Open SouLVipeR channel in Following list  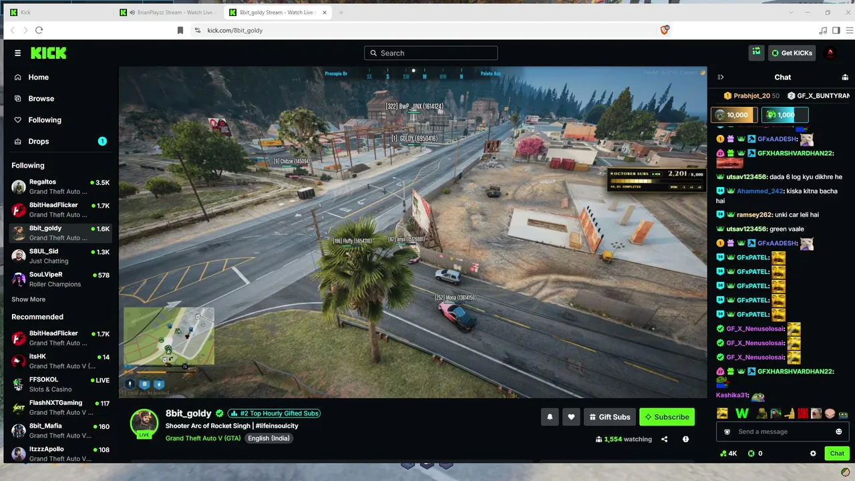[61, 279]
